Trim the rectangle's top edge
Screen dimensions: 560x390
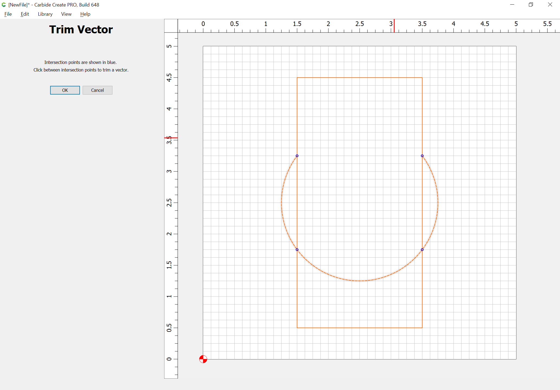click(x=360, y=78)
